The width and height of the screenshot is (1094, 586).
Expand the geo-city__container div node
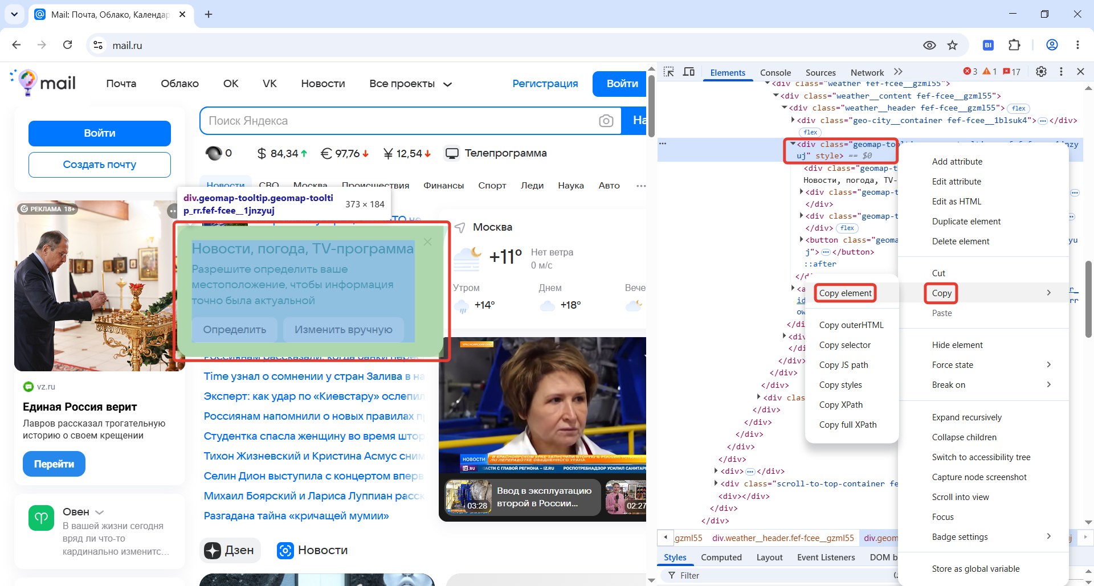(x=793, y=120)
